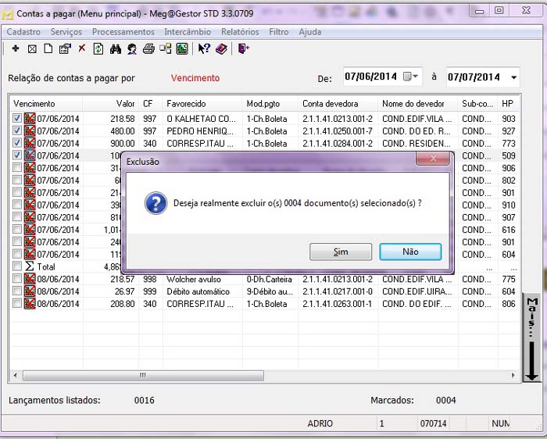Open the end date 07/07/2014 dropdown arrow
This screenshot has height=439, width=547.
click(513, 77)
